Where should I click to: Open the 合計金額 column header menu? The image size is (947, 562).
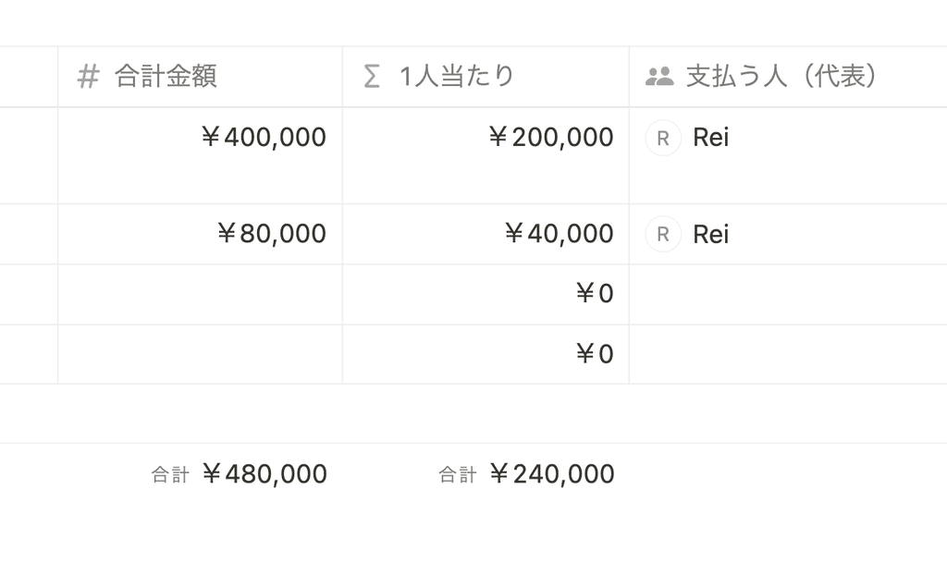click(x=200, y=77)
